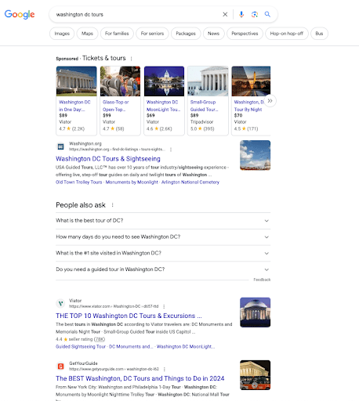Open the Tour By Night card image

[251, 81]
